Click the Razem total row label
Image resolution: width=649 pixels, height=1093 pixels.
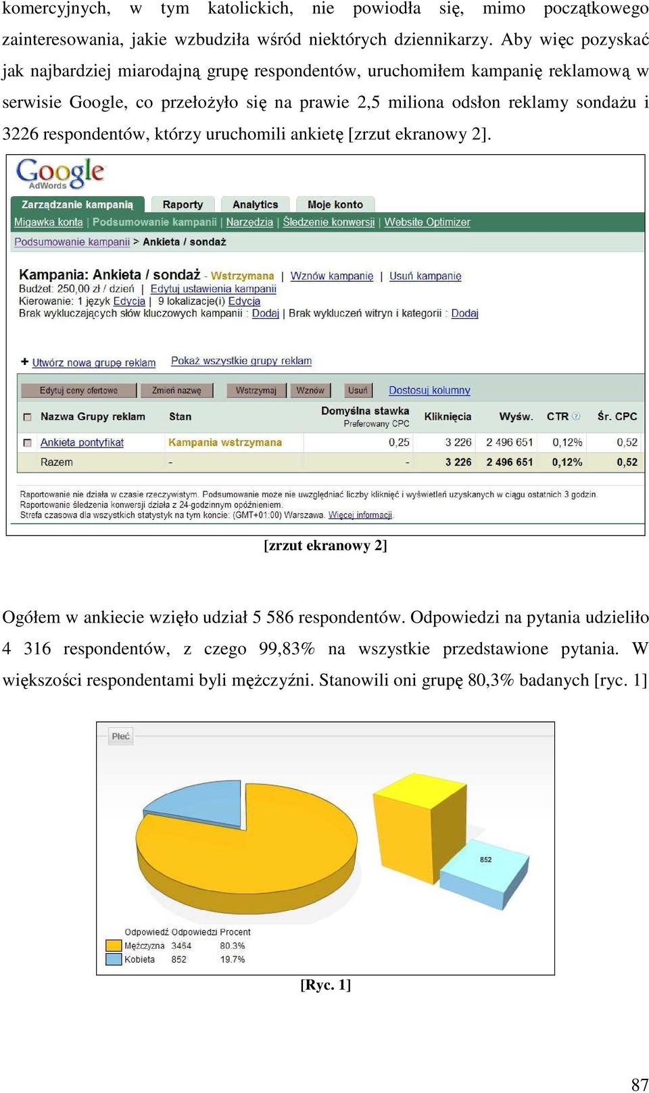click(56, 462)
